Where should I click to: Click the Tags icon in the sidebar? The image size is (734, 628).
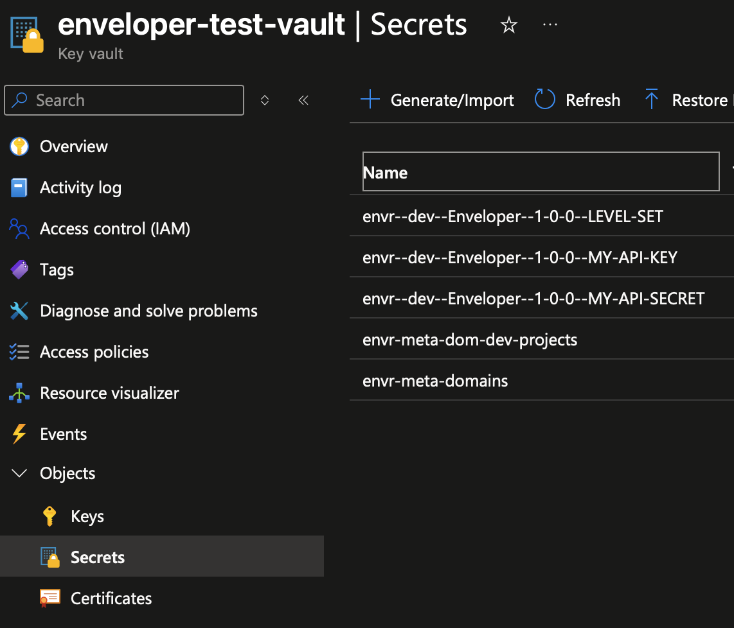click(x=19, y=269)
